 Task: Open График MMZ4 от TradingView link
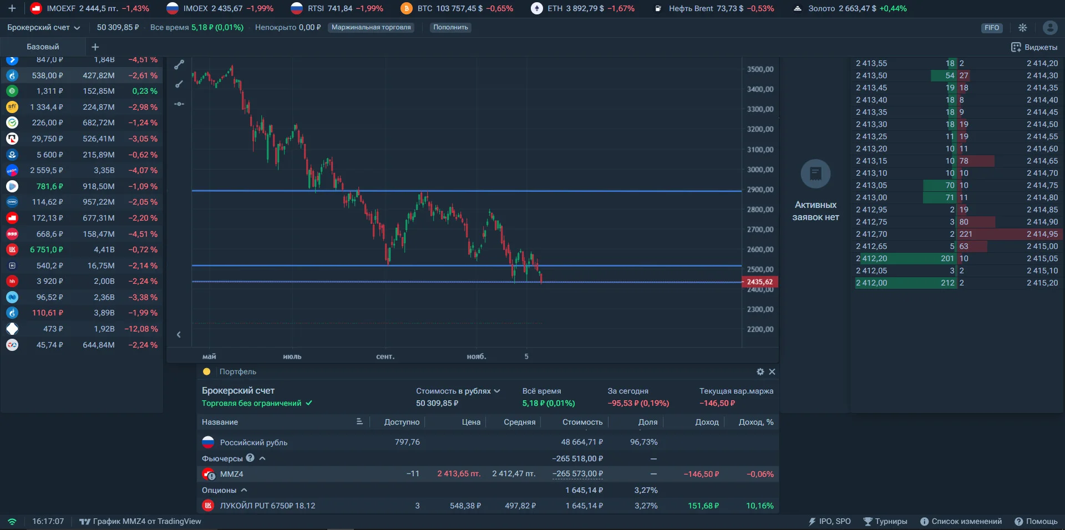(140, 521)
